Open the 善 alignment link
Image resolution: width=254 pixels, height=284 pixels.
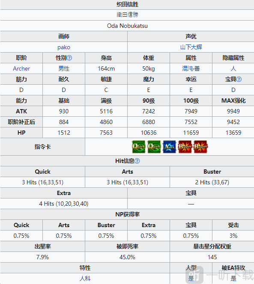point(197,68)
